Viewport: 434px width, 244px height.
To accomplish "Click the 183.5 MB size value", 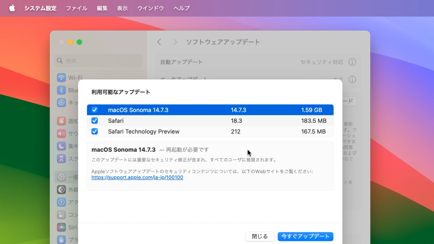I will pyautogui.click(x=314, y=121).
